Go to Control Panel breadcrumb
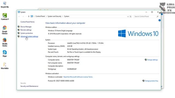 (40, 16)
